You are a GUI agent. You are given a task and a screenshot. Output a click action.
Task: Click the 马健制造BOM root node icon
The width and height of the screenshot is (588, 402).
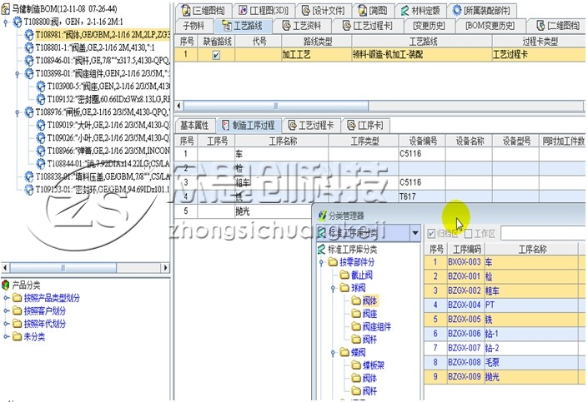click(7, 7)
